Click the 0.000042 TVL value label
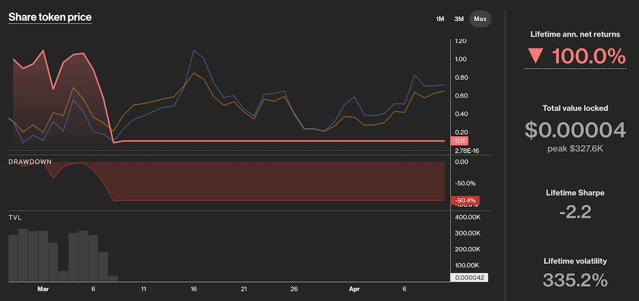Viewport: 639px width, 301px height. tap(469, 277)
